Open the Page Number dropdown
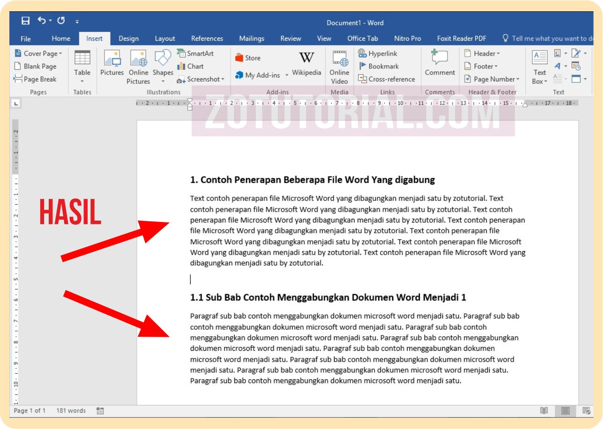Image resolution: width=603 pixels, height=429 pixels. point(491,79)
